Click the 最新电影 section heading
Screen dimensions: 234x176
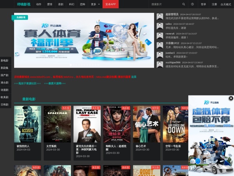click(x=29, y=99)
